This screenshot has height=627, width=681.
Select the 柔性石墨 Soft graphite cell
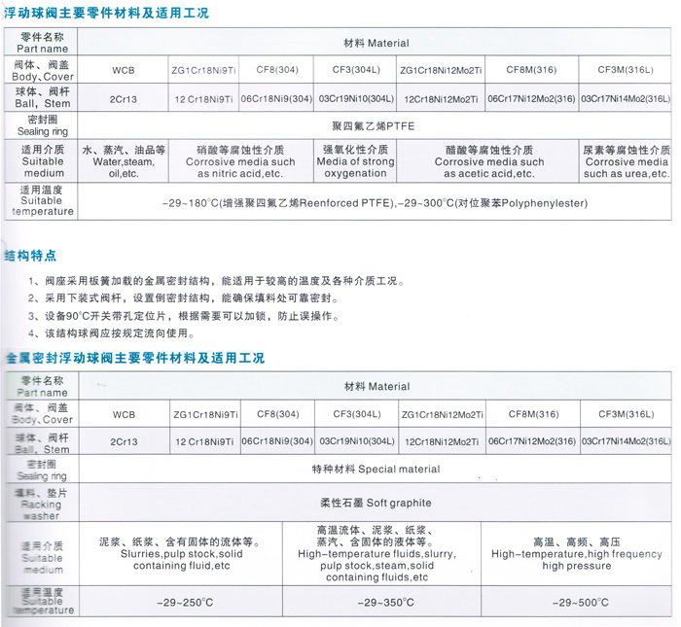pyautogui.click(x=376, y=503)
